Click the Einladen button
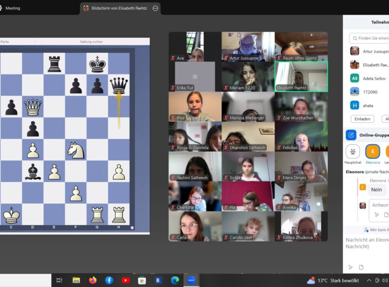Screen dimensions: 389x287 click(362, 119)
